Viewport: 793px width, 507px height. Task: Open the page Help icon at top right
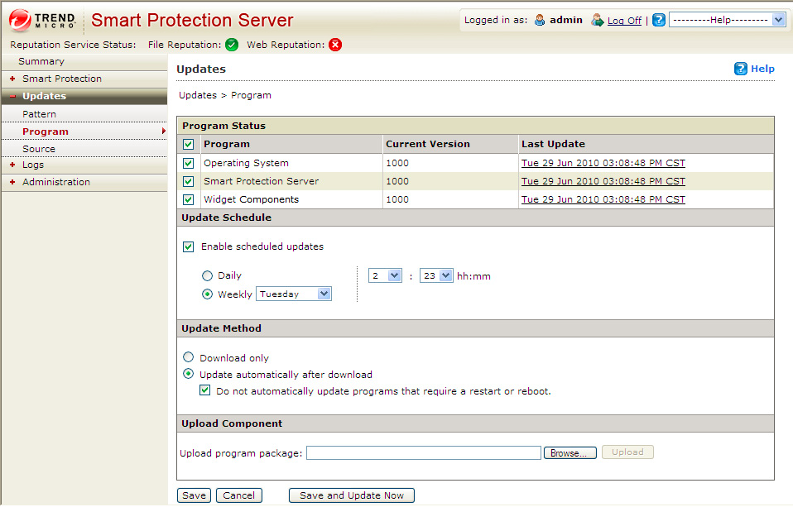741,69
